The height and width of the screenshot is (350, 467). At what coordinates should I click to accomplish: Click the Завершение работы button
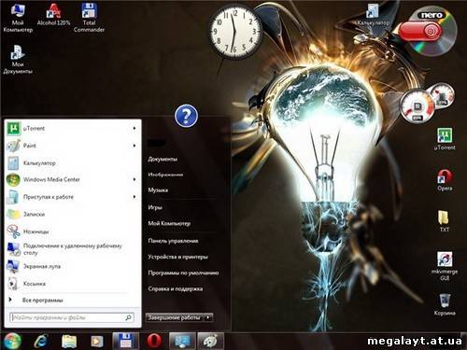tap(175, 317)
